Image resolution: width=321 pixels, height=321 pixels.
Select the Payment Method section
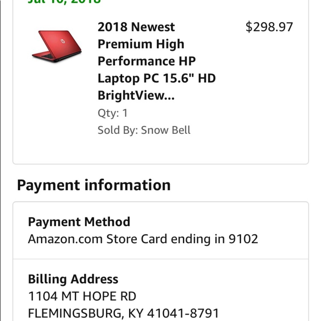click(x=160, y=230)
